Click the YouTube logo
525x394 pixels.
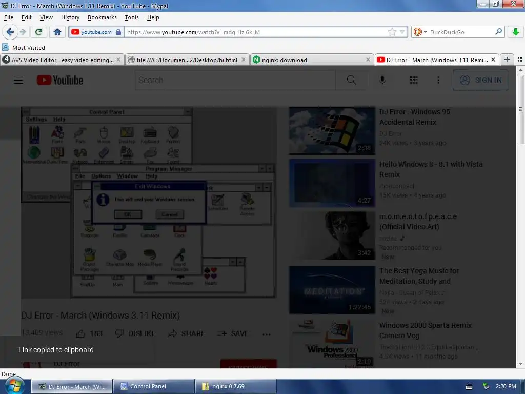[60, 80]
